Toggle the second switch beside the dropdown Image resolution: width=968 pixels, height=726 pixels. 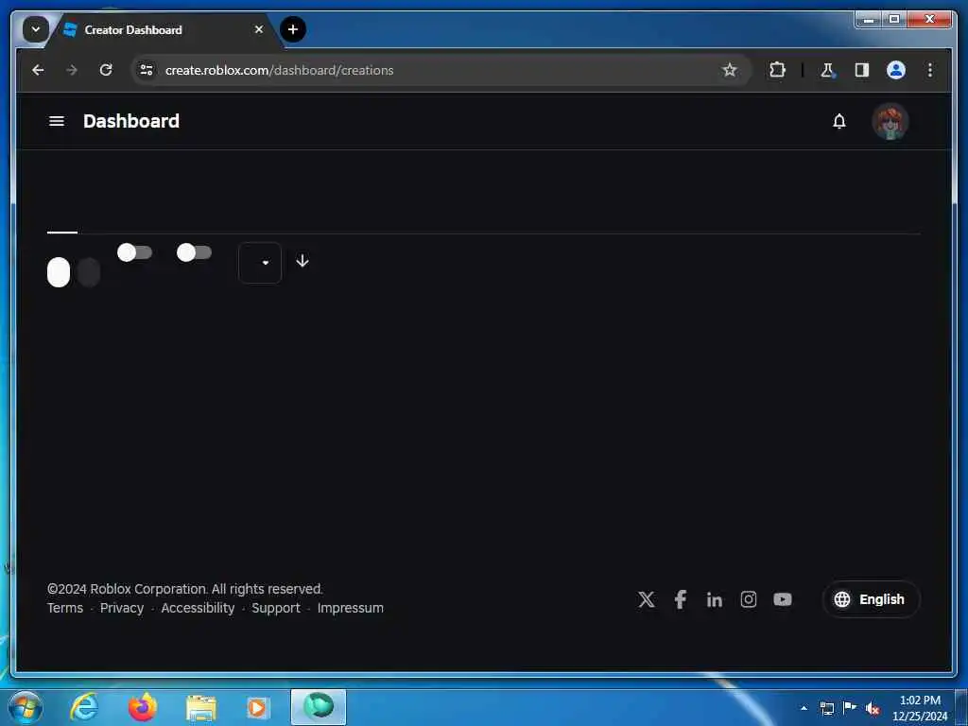194,252
